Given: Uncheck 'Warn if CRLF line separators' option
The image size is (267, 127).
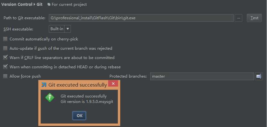Looking at the screenshot, I should coord(5,57).
